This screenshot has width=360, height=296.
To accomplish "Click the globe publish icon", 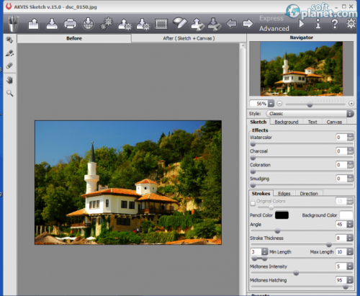I will click(x=88, y=24).
